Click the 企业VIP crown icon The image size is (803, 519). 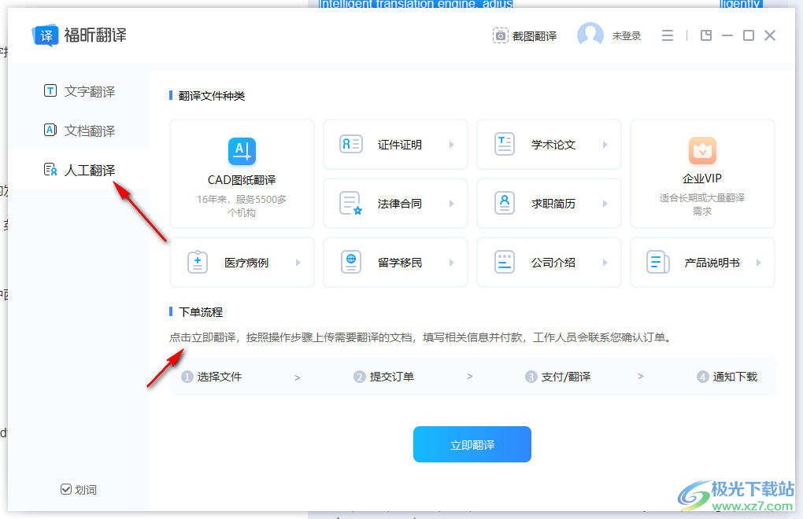pyautogui.click(x=702, y=150)
